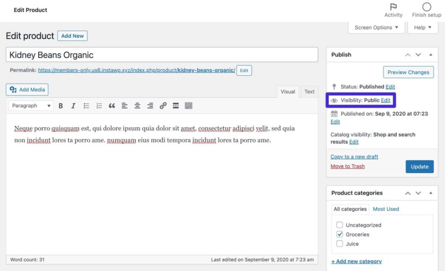Click the Update button
The height and width of the screenshot is (271, 445).
419,167
